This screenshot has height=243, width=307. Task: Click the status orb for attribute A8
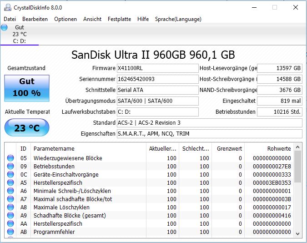10,207
